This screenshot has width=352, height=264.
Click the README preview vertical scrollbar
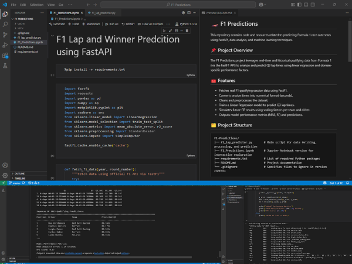pyautogui.click(x=350, y=41)
